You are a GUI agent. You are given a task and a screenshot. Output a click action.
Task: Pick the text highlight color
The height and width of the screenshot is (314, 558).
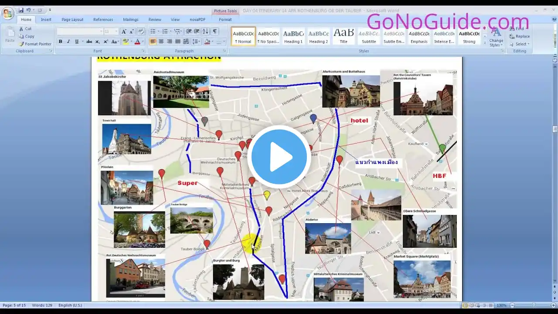(x=126, y=41)
